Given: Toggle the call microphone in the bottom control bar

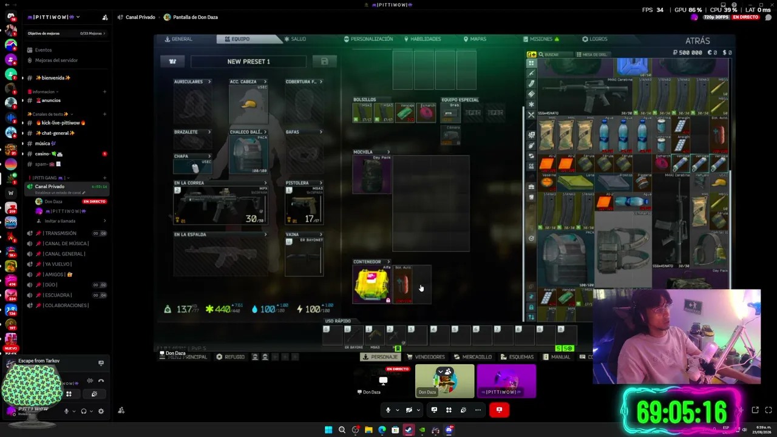Looking at the screenshot, I should [x=388, y=410].
